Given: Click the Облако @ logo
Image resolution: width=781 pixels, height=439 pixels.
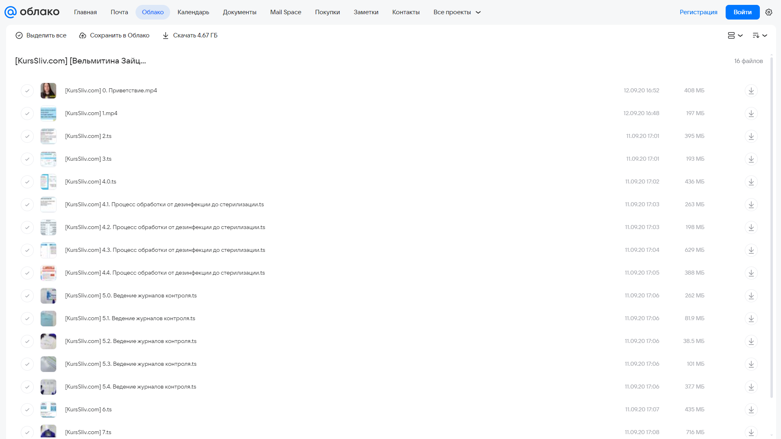Looking at the screenshot, I should (32, 12).
